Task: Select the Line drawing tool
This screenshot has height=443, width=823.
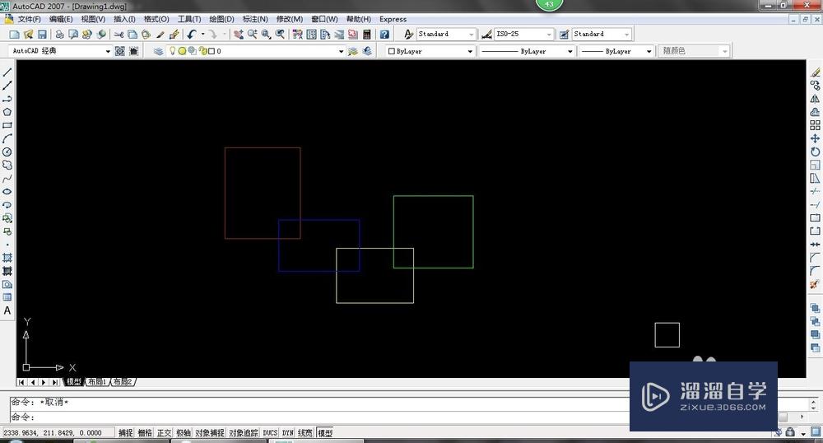Action: pyautogui.click(x=7, y=72)
